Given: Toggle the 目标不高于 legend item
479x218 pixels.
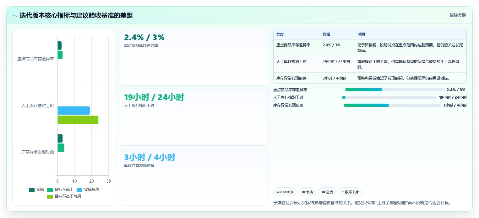Looking at the screenshot, I should click(x=60, y=189).
